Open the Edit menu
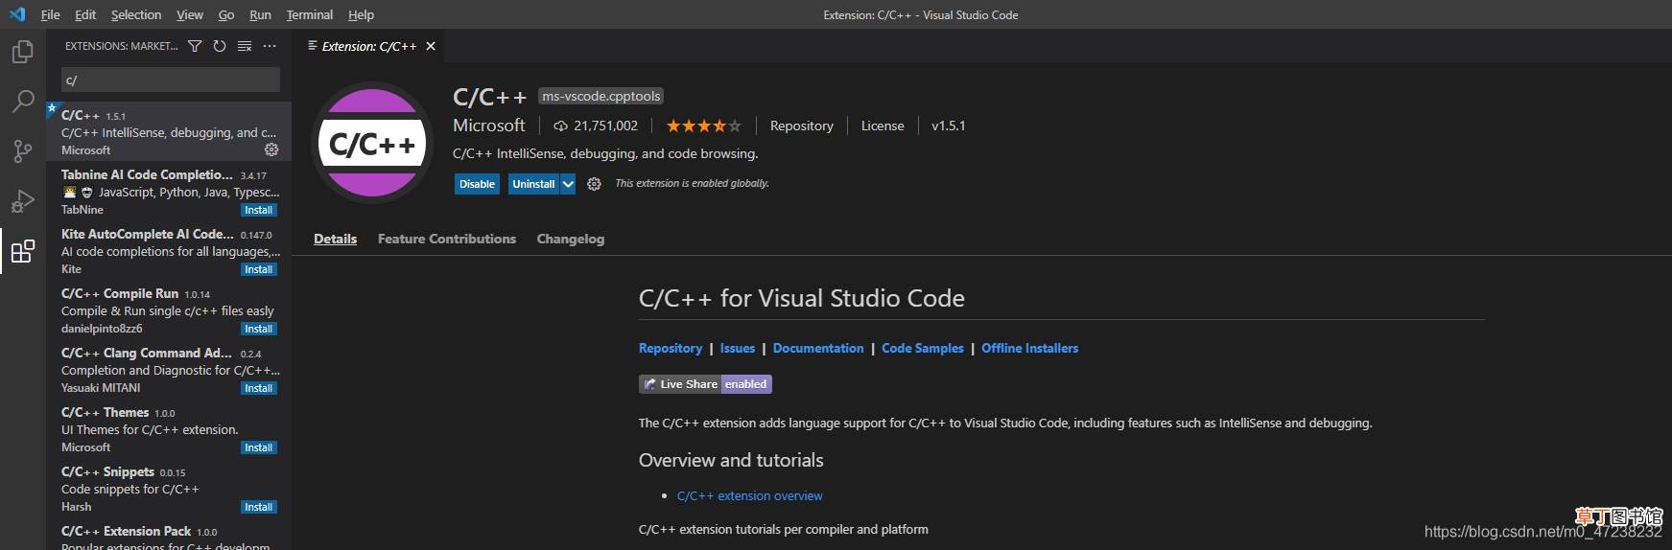1672x550 pixels. click(x=85, y=14)
